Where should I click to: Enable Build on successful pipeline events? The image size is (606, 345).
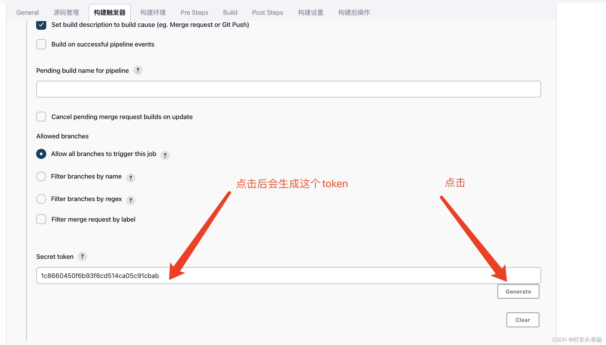[x=41, y=44]
